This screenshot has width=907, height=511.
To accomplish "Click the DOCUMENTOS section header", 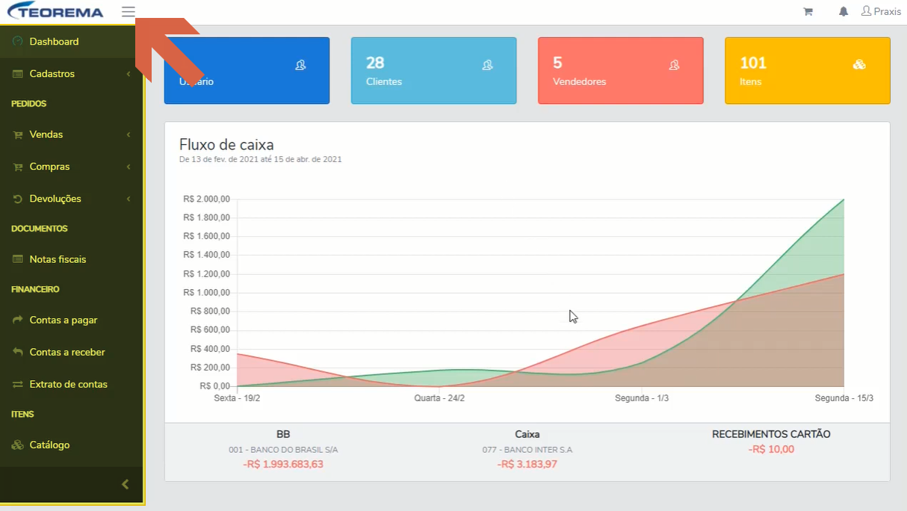I will click(x=40, y=229).
